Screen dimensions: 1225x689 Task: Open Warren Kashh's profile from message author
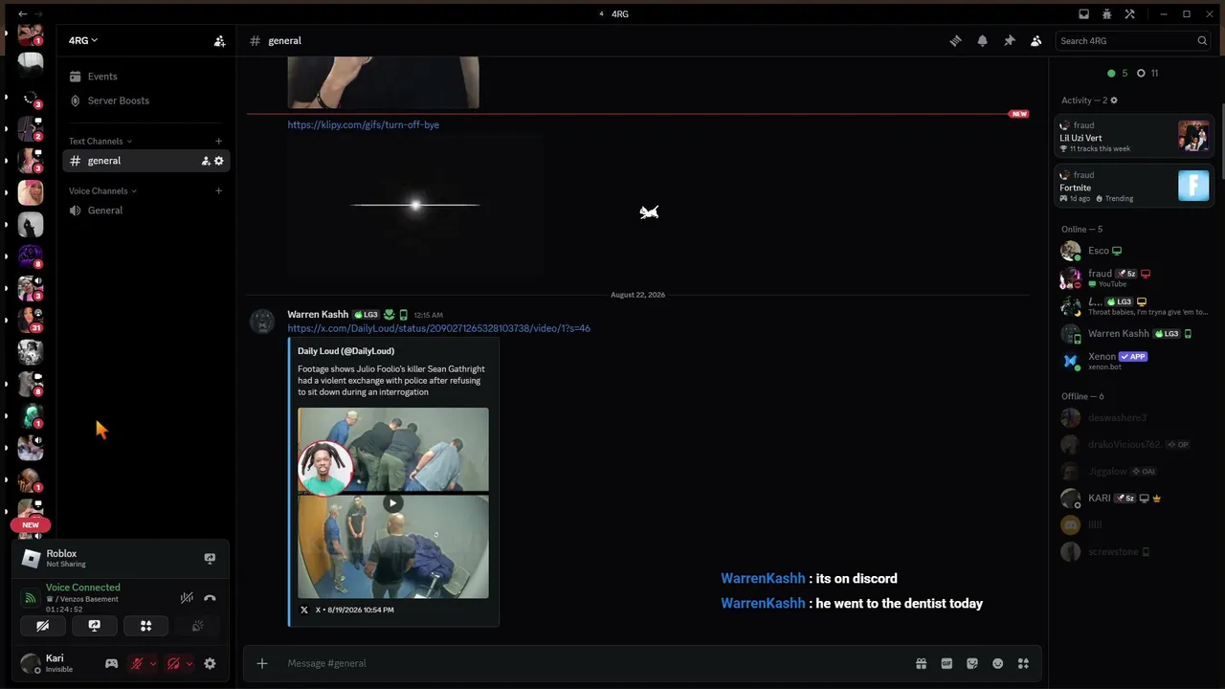tap(318, 315)
